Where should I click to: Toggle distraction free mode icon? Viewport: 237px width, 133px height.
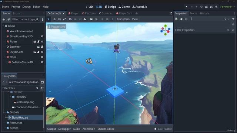click(x=171, y=13)
